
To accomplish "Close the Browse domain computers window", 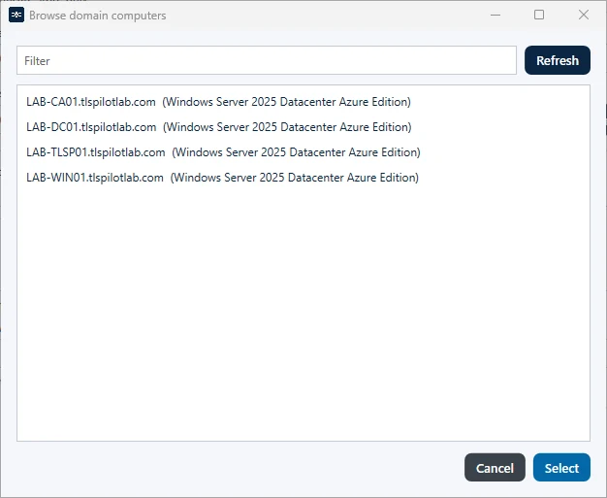I will point(584,16).
